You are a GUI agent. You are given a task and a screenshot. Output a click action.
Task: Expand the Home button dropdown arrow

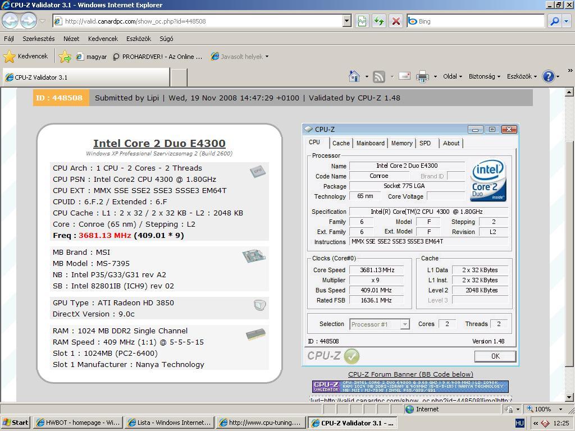pos(367,76)
